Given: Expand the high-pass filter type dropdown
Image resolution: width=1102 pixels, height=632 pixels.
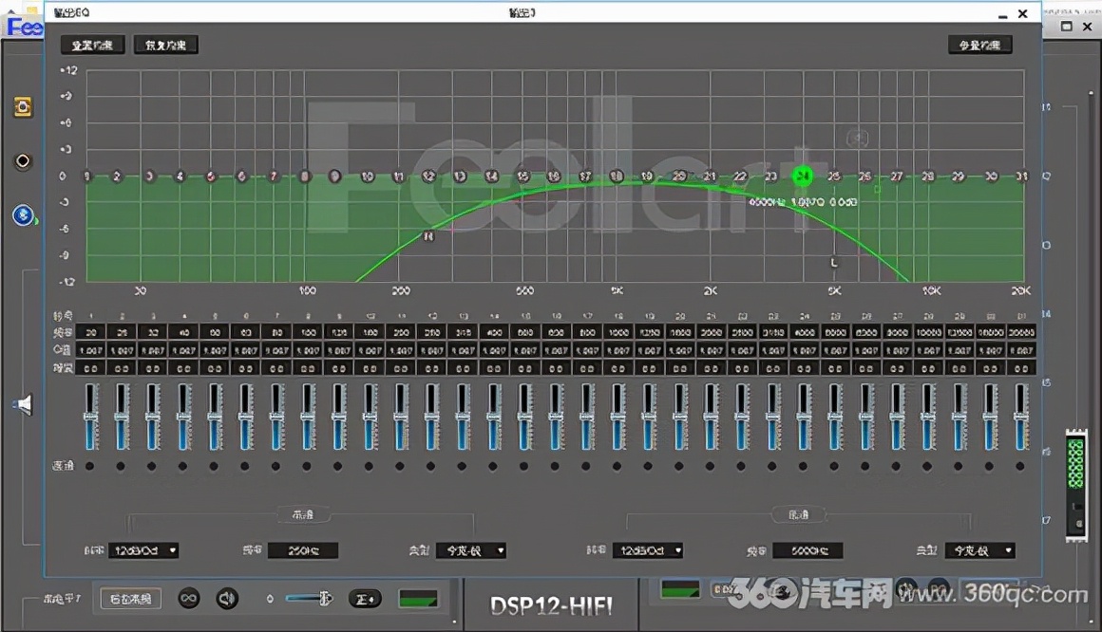Looking at the screenshot, I should [471, 550].
